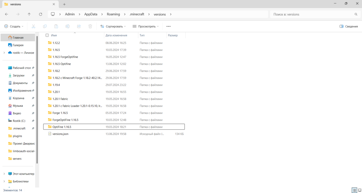The image size is (362, 193).
Task: Click AppData in the breadcrumb path
Action: [91, 14]
